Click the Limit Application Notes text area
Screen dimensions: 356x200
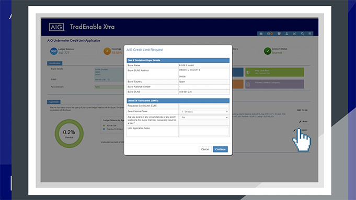(204, 131)
